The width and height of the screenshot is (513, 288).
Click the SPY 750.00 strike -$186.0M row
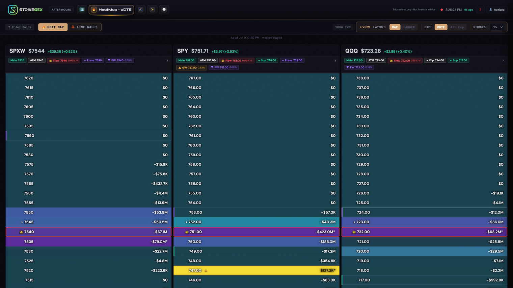[256, 242]
